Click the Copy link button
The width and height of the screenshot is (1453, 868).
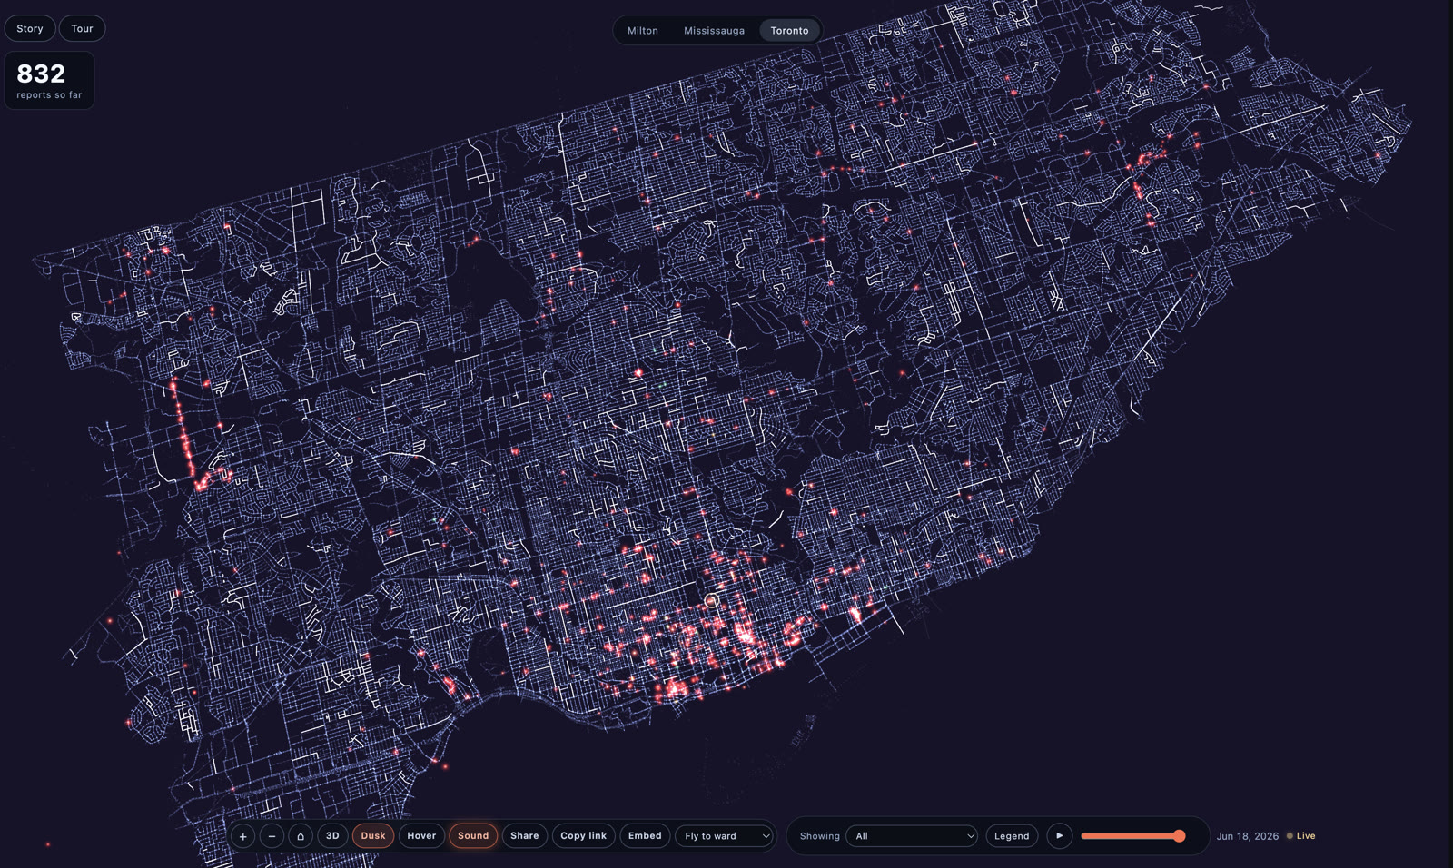[x=584, y=835]
